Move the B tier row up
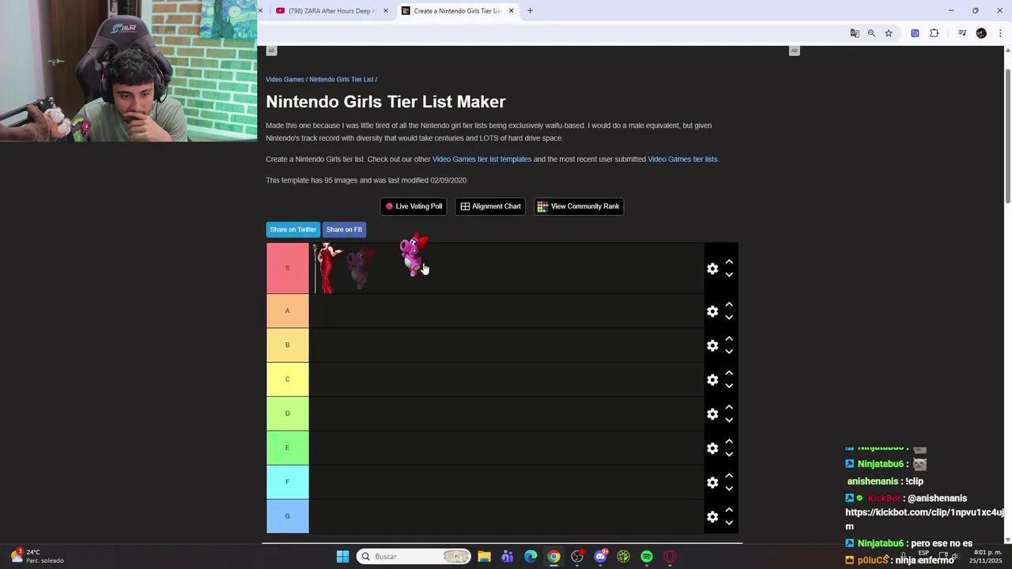This screenshot has height=569, width=1012. coord(729,339)
